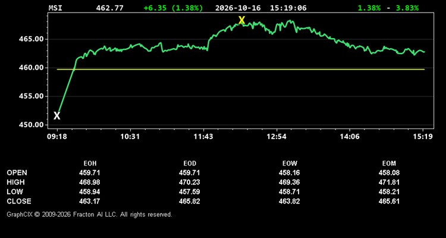Screen dimensions: 446x238
Task: Click the GraphCIX copyright notice
Action: 89,214
